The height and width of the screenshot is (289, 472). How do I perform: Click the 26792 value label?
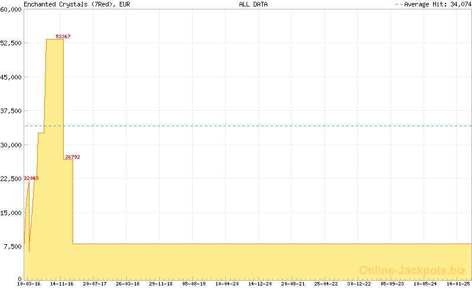[x=73, y=157]
